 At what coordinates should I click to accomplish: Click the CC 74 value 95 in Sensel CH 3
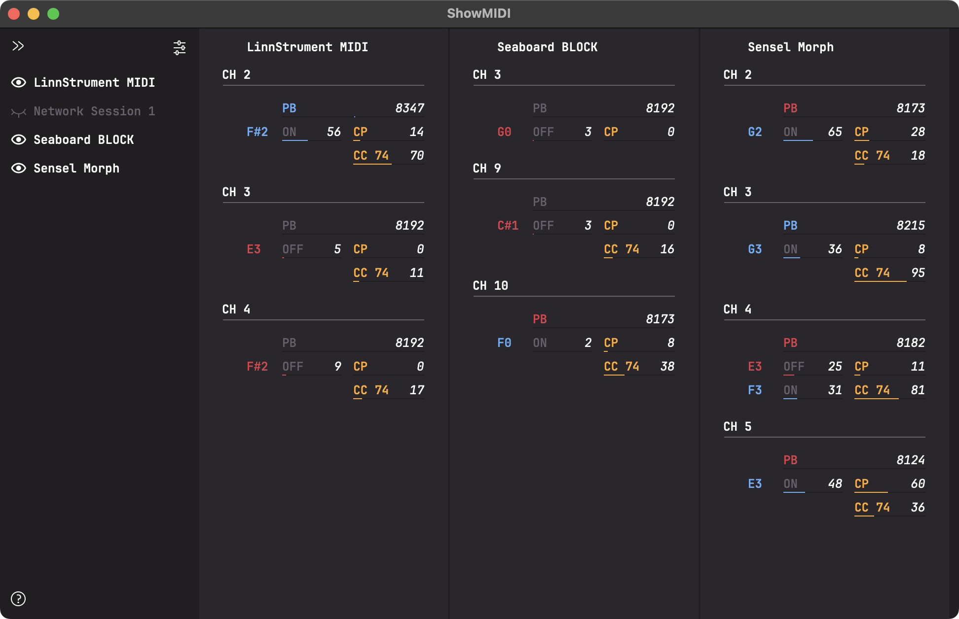(918, 273)
